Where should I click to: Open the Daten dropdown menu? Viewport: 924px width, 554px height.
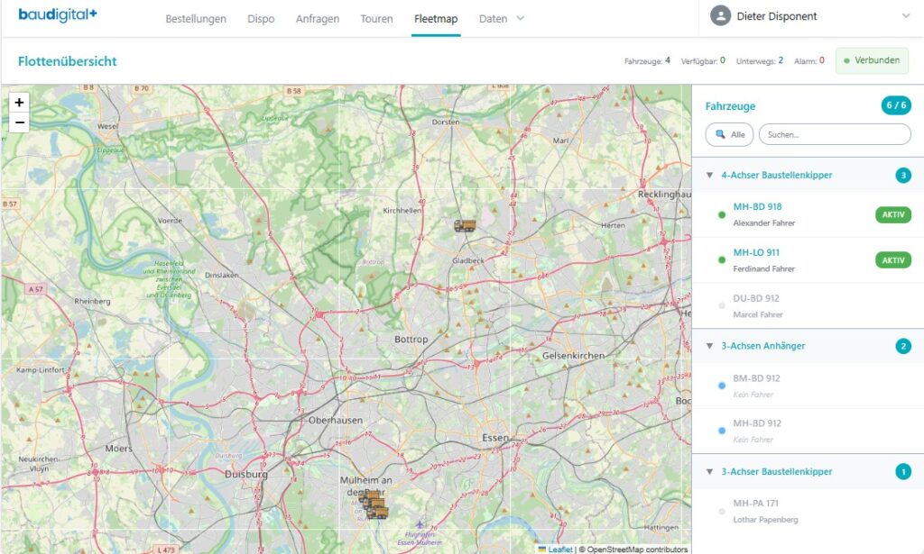(501, 19)
